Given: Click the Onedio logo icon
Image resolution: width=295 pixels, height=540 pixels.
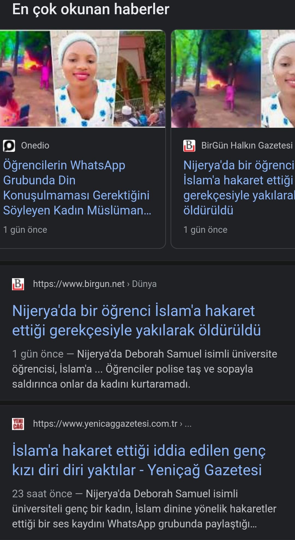Looking at the screenshot, I should [9, 146].
